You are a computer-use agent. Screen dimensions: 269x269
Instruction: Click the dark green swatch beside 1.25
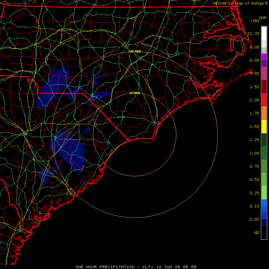[264, 140]
